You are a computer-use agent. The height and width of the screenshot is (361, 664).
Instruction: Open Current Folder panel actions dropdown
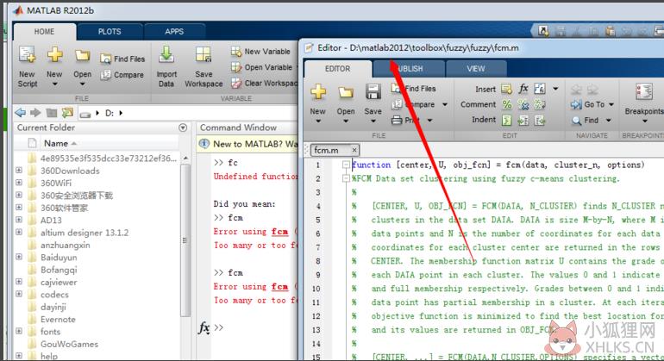click(183, 128)
